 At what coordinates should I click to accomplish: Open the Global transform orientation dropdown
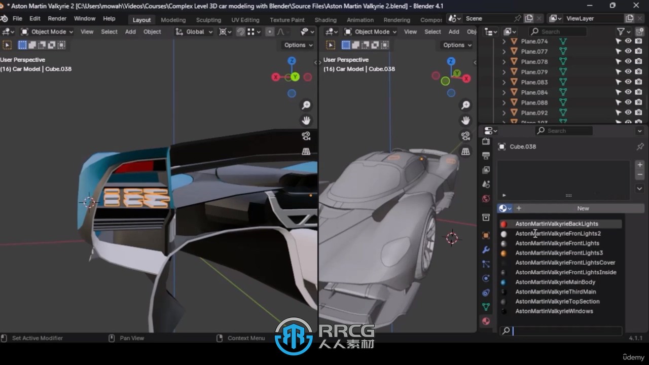[x=194, y=31]
